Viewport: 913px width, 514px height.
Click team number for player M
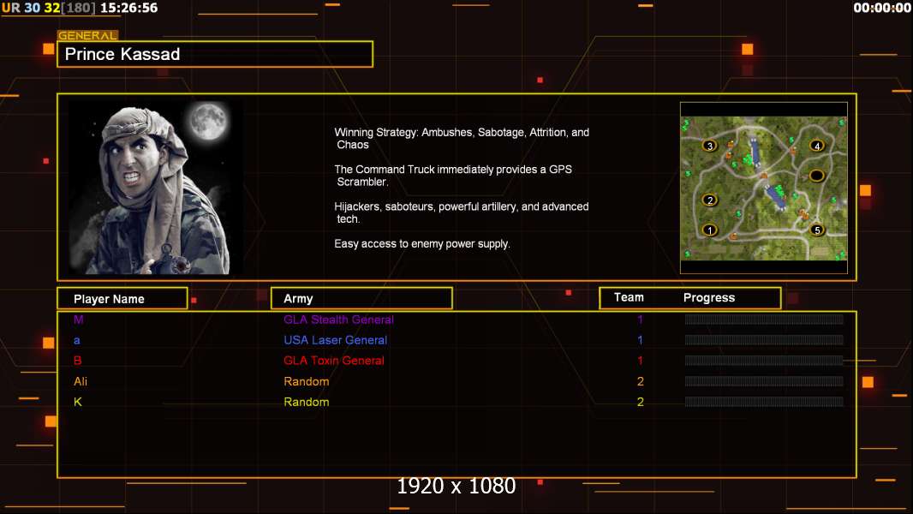coord(640,320)
